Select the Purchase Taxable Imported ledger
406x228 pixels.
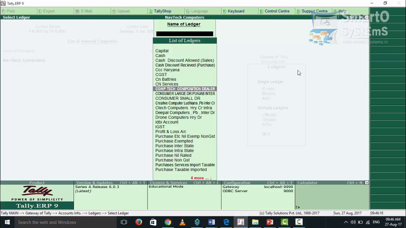(x=181, y=169)
